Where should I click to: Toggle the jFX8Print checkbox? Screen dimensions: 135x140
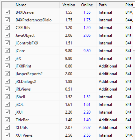pyautogui.click(x=7, y=66)
